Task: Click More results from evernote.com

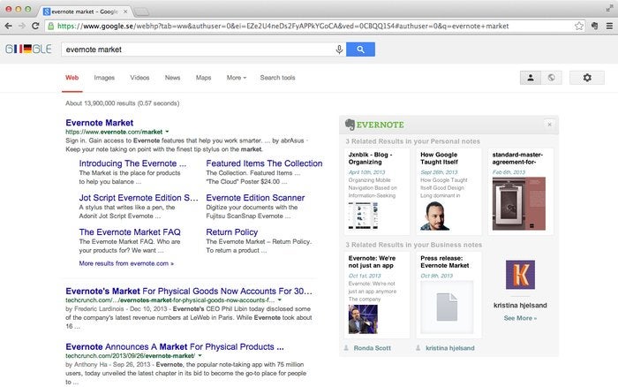Action: 126,263
